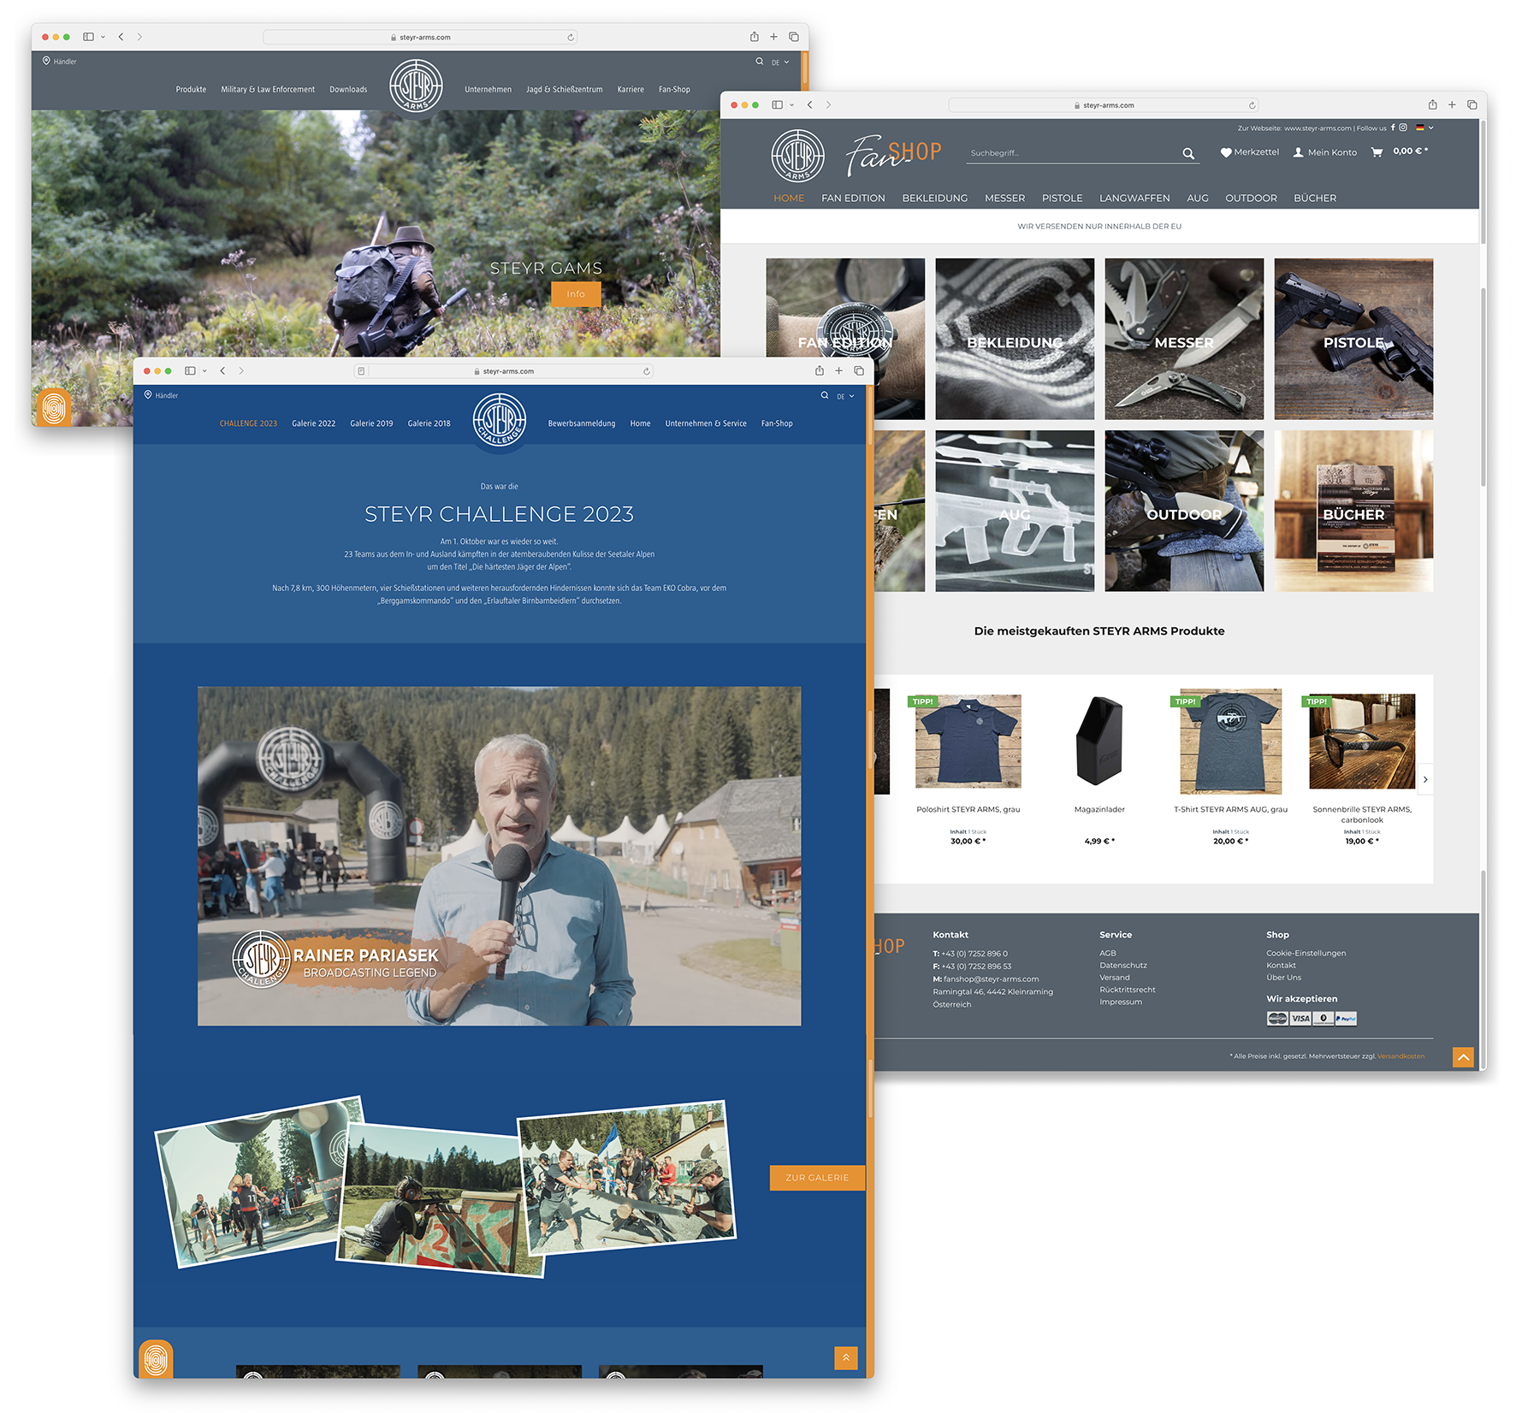Click Info button under STEYR GAMS
1516x1413 pixels.
(x=576, y=294)
